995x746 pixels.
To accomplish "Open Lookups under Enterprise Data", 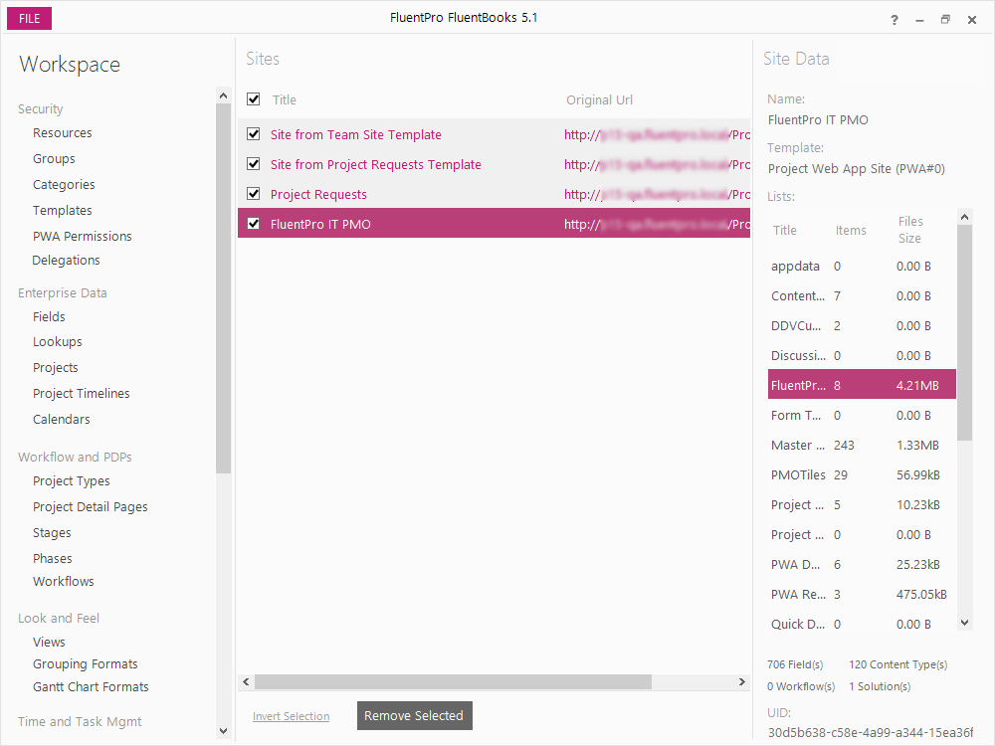I will tap(57, 342).
